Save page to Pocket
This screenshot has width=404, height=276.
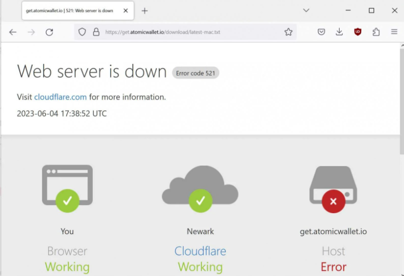tap(321, 32)
